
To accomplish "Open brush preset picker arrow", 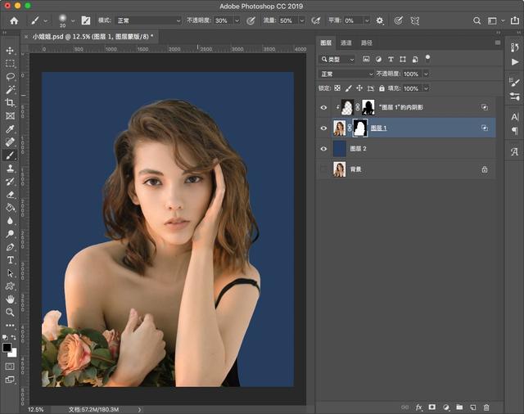I will (x=73, y=20).
